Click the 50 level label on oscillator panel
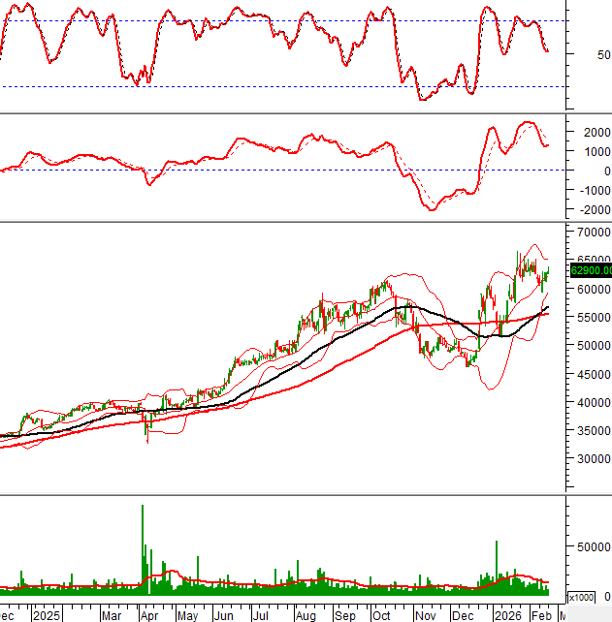This screenshot has width=612, height=622. pos(577,55)
